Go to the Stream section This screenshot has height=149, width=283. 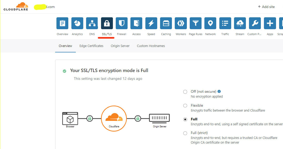tap(240, 23)
